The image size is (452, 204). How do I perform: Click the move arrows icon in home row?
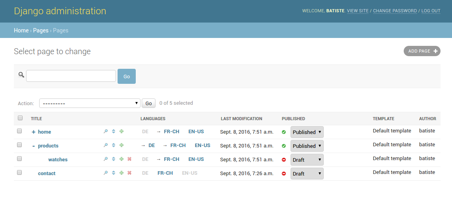pyautogui.click(x=114, y=131)
